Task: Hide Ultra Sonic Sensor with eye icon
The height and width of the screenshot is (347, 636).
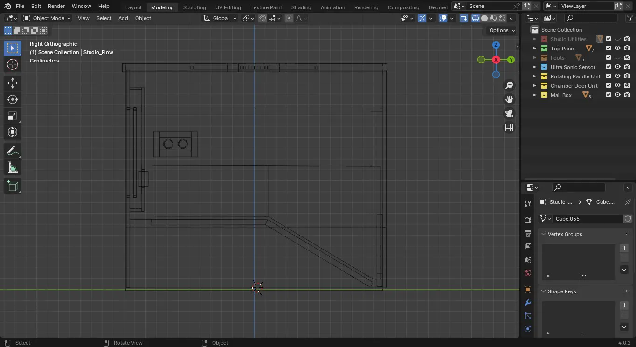Action: (618, 67)
